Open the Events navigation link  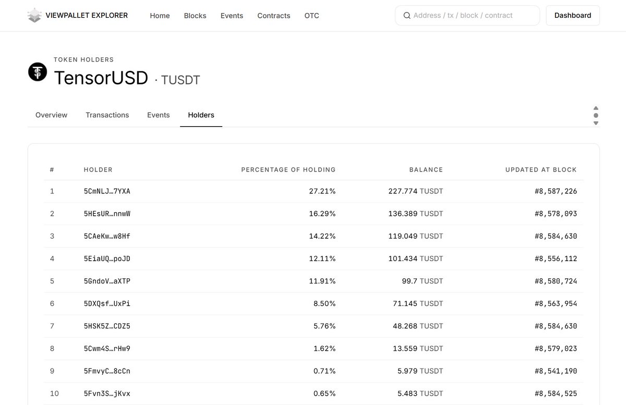pos(232,16)
